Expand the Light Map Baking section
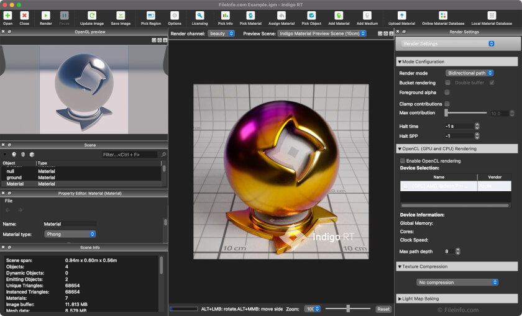 [423, 299]
